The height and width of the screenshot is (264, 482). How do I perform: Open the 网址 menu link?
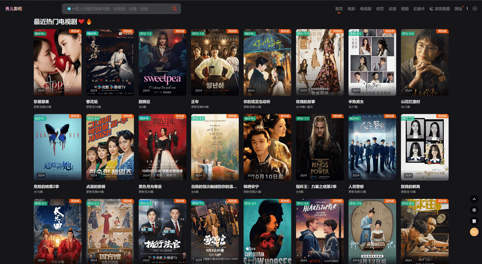(458, 9)
